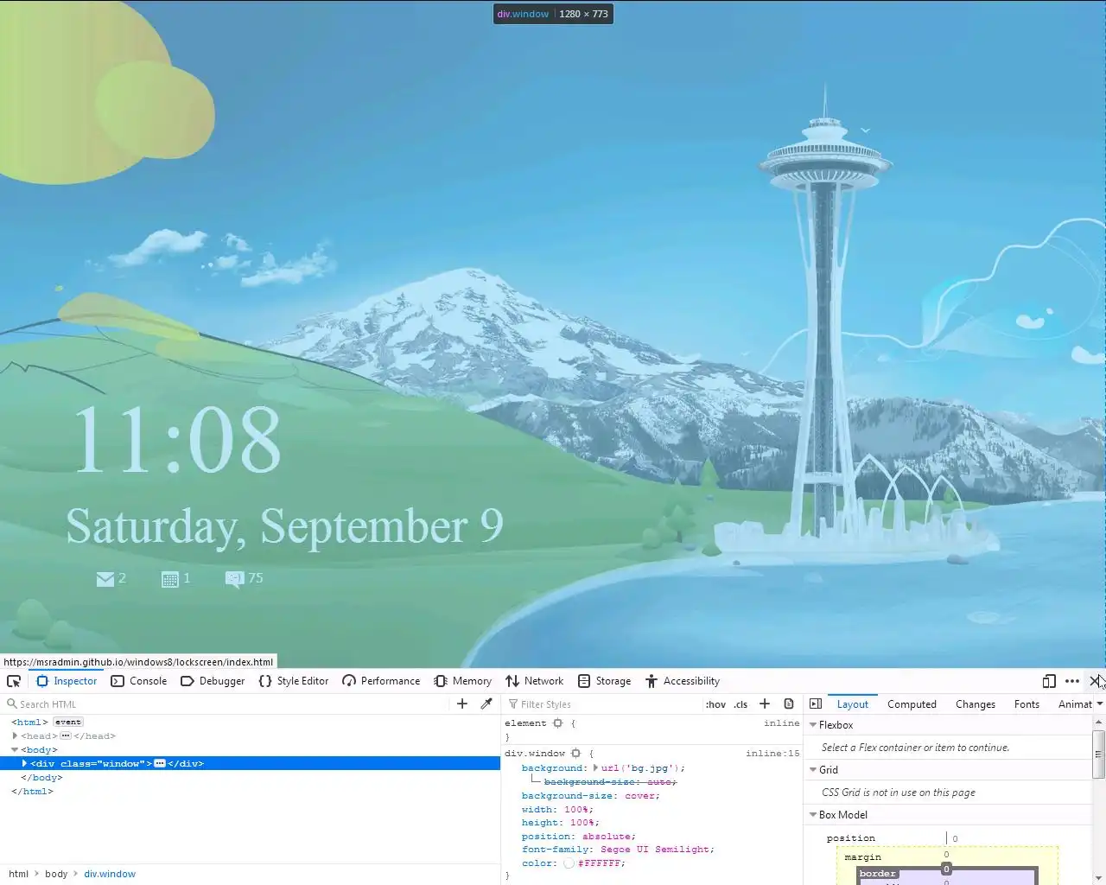The image size is (1106, 885).
Task: Open the Accessibility panel
Action: (x=683, y=681)
